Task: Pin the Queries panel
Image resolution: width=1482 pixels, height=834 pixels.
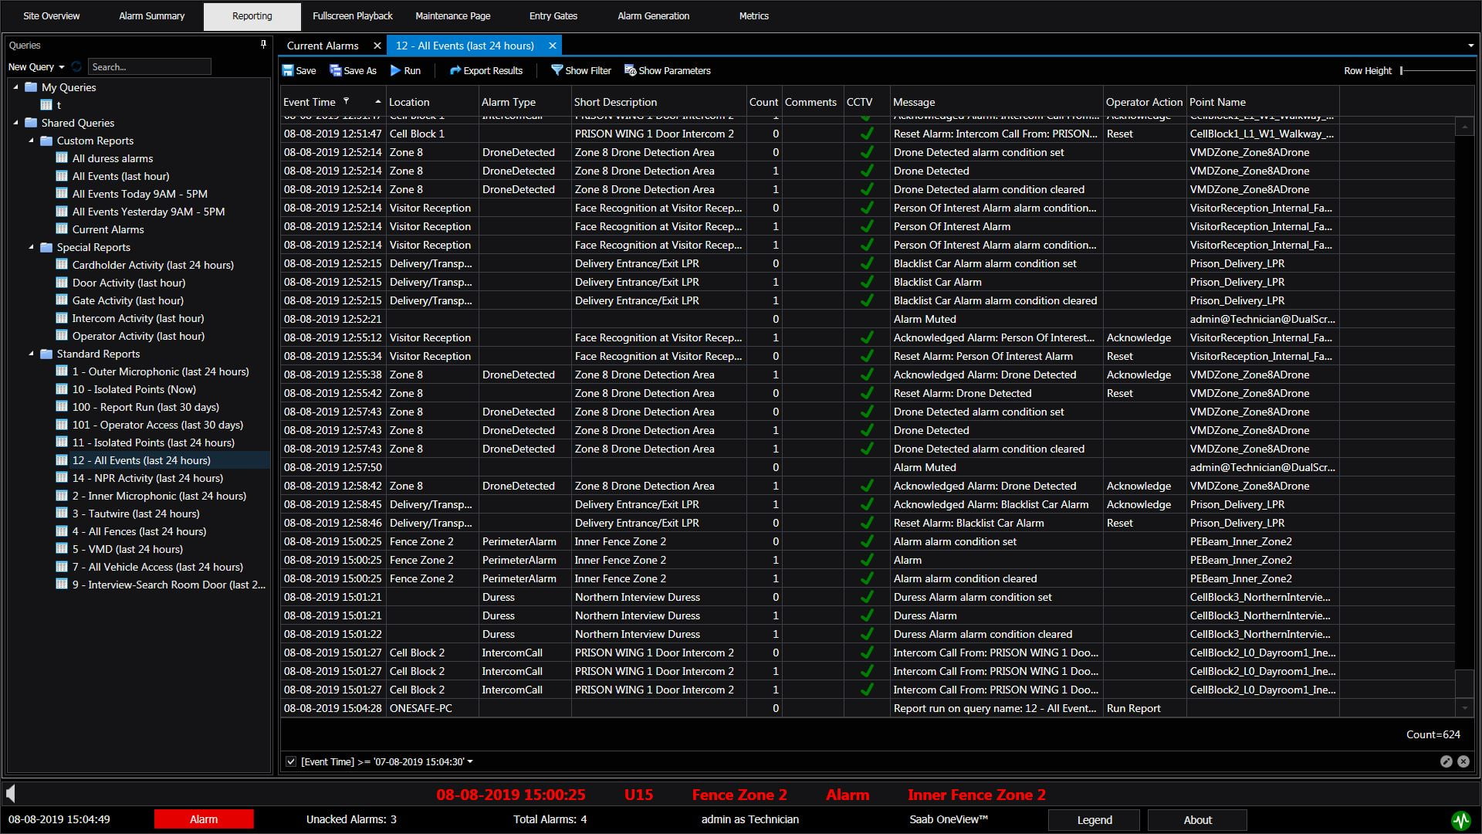Action: pyautogui.click(x=263, y=45)
